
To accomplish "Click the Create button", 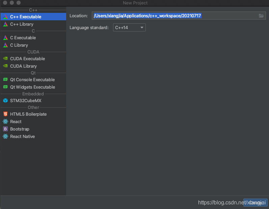I will pyautogui.click(x=255, y=203).
